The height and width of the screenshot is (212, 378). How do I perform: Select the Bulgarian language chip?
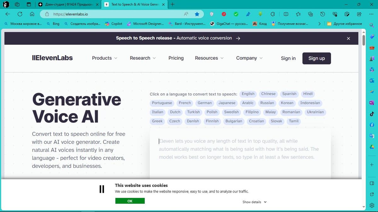coord(234,121)
